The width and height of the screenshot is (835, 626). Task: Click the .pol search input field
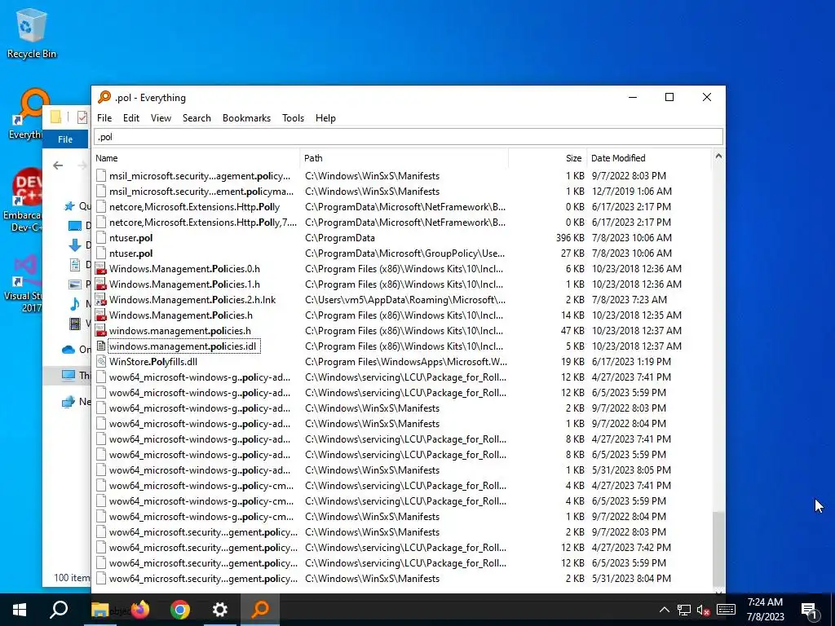(x=409, y=137)
